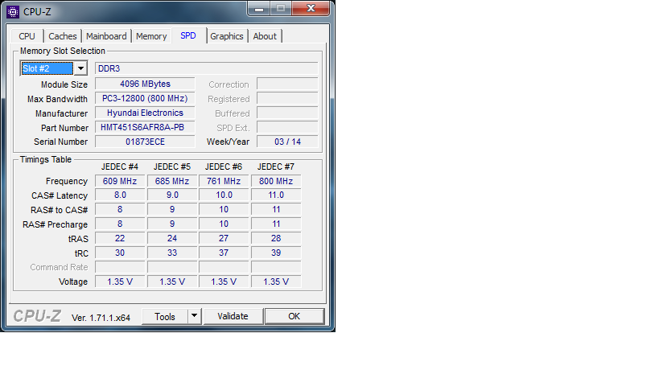Click the 761 MHz frequency cell
Screen dimensions: 659x370
pos(224,181)
